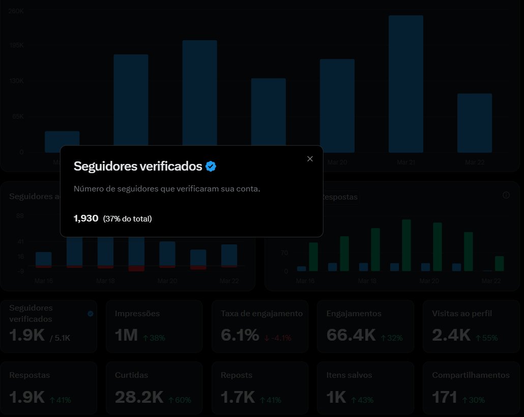Open the Seguidores verificados metric card
This screenshot has height=417, width=524.
coord(49,326)
